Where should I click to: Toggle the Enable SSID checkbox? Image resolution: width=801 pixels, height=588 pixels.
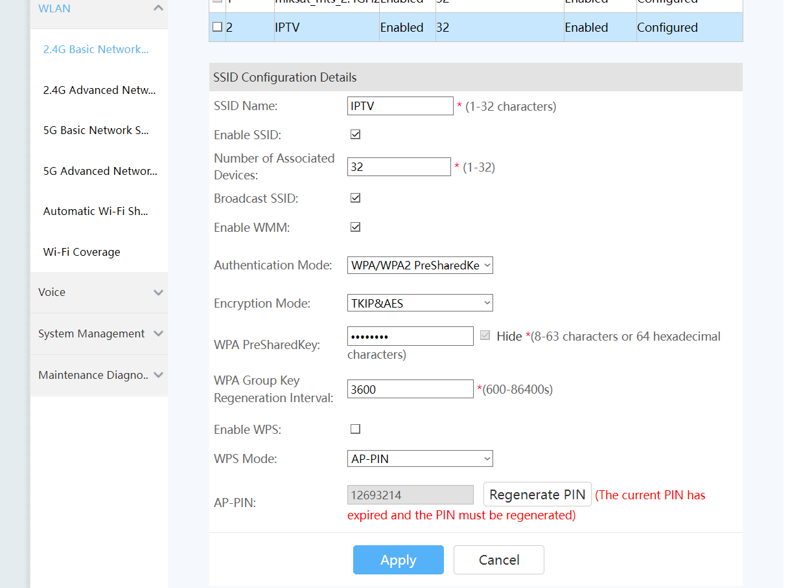(355, 135)
